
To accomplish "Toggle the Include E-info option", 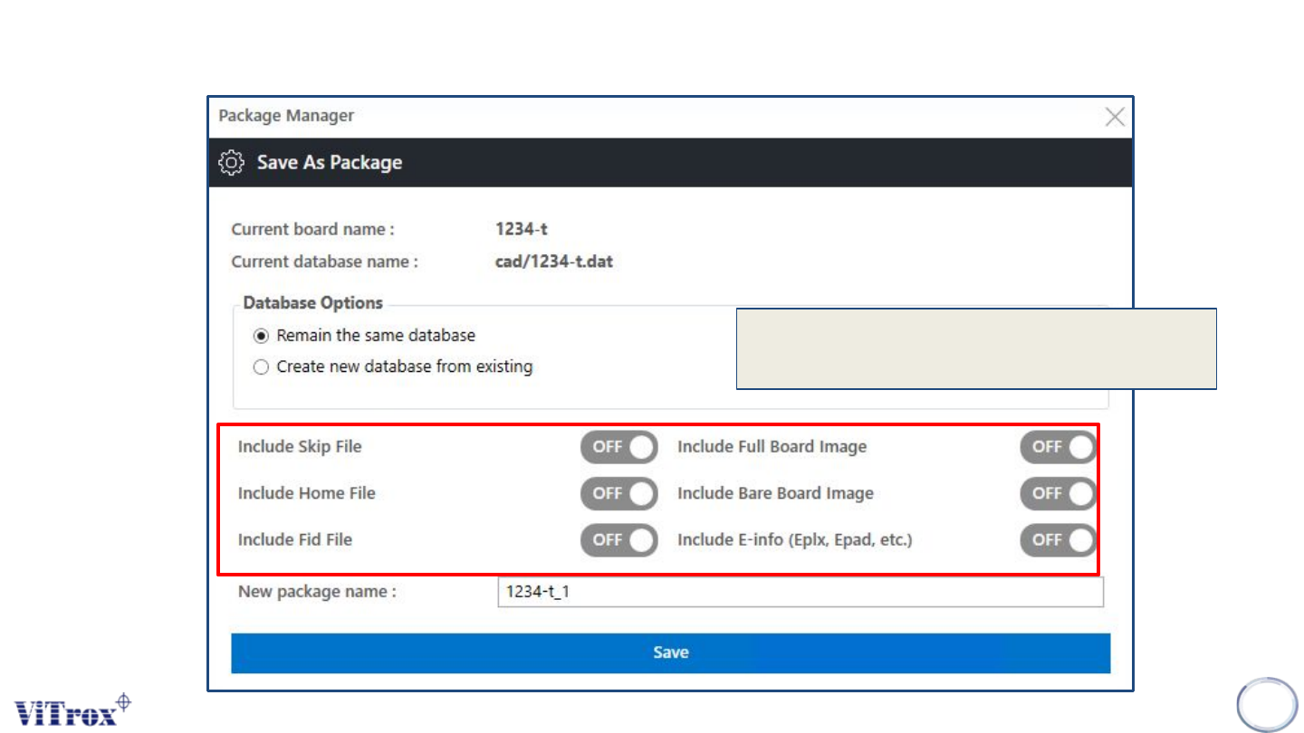I will click(x=1058, y=540).
